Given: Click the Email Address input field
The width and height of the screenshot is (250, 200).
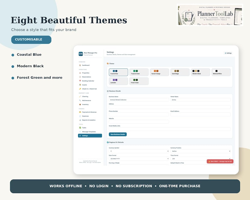Looking at the screenshot, I should 201,114.
